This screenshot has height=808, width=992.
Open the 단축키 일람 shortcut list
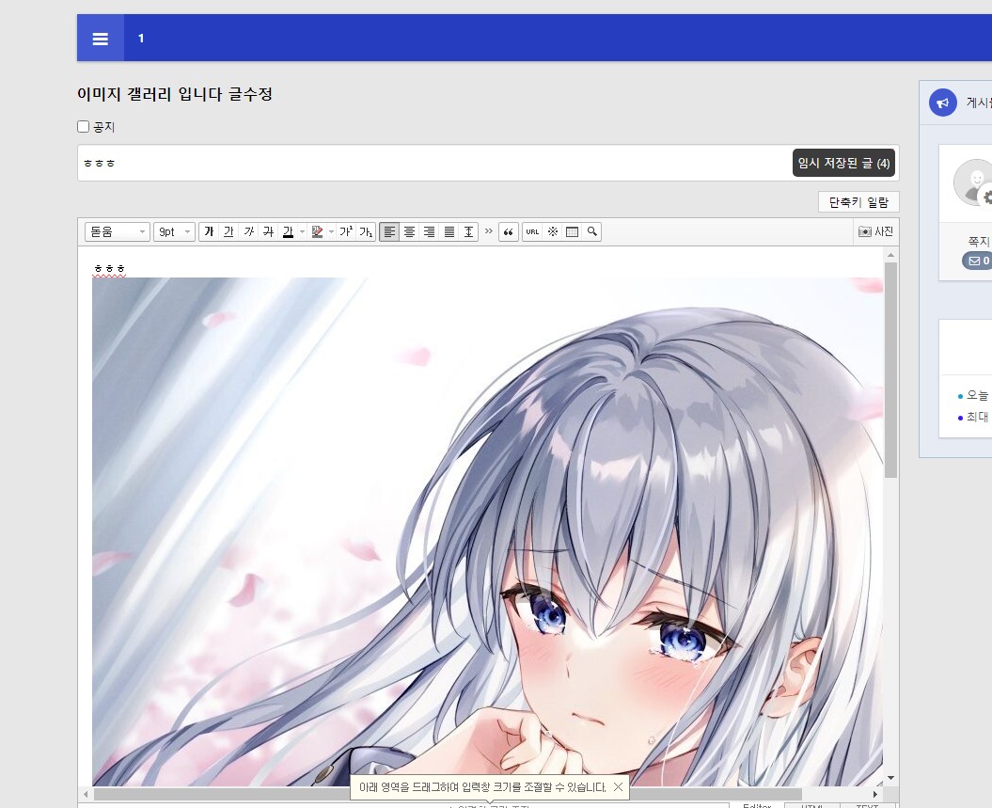858,202
